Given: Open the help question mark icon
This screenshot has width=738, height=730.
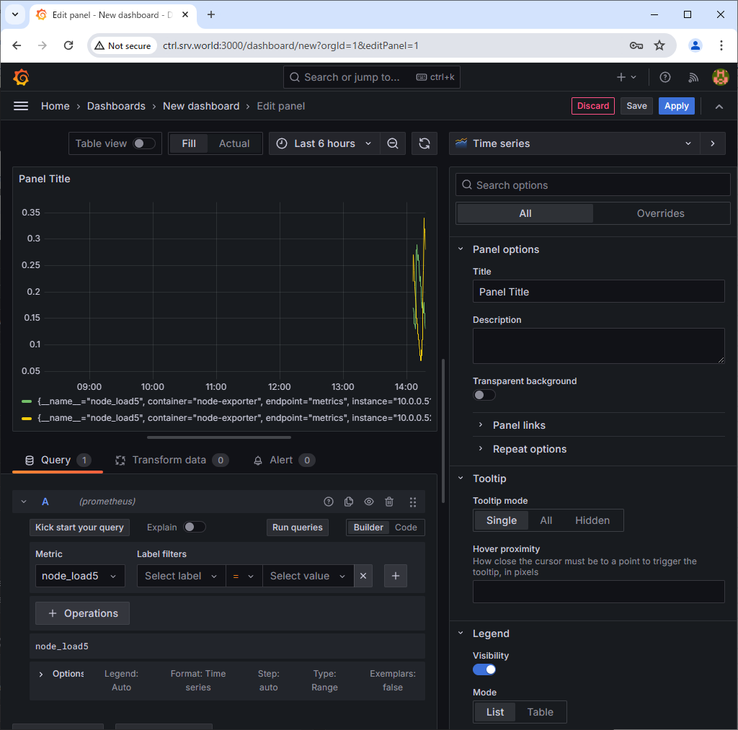Looking at the screenshot, I should point(665,77).
